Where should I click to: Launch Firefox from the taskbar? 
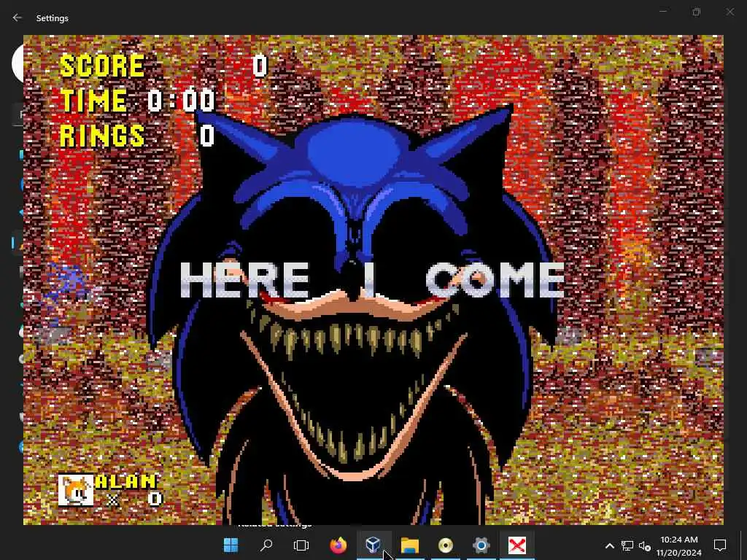pyautogui.click(x=338, y=545)
